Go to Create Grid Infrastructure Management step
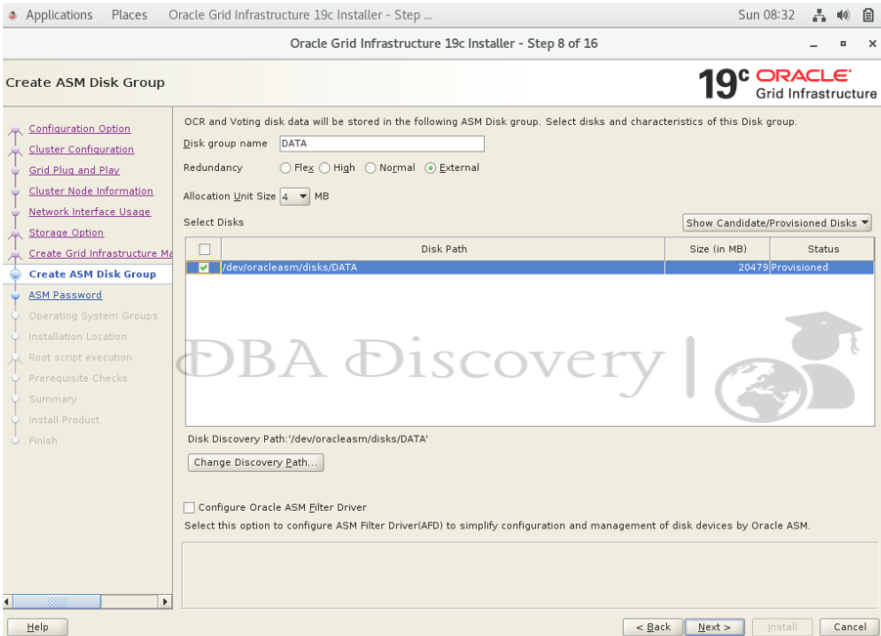Viewport: 881px width, 636px height. 101,253
